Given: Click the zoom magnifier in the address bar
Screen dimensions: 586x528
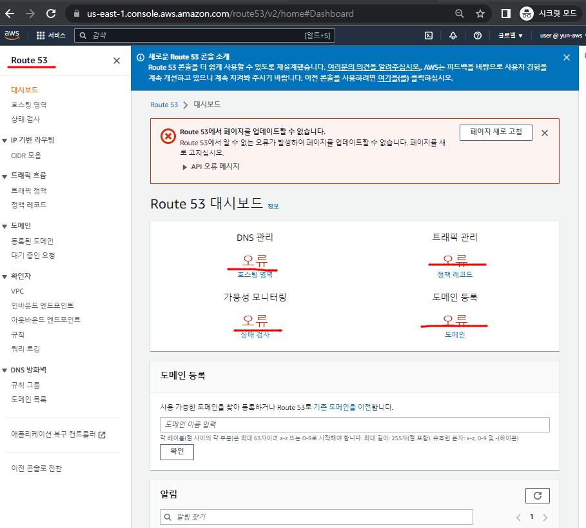Looking at the screenshot, I should (x=459, y=14).
